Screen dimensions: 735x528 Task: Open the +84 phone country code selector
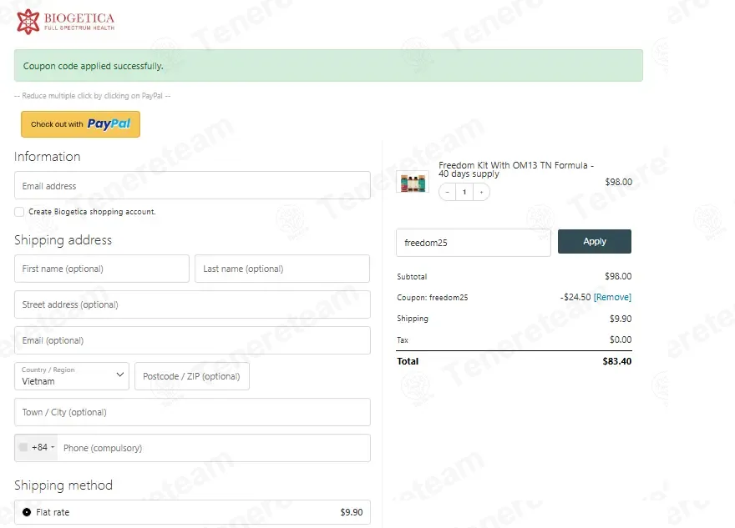tap(37, 447)
